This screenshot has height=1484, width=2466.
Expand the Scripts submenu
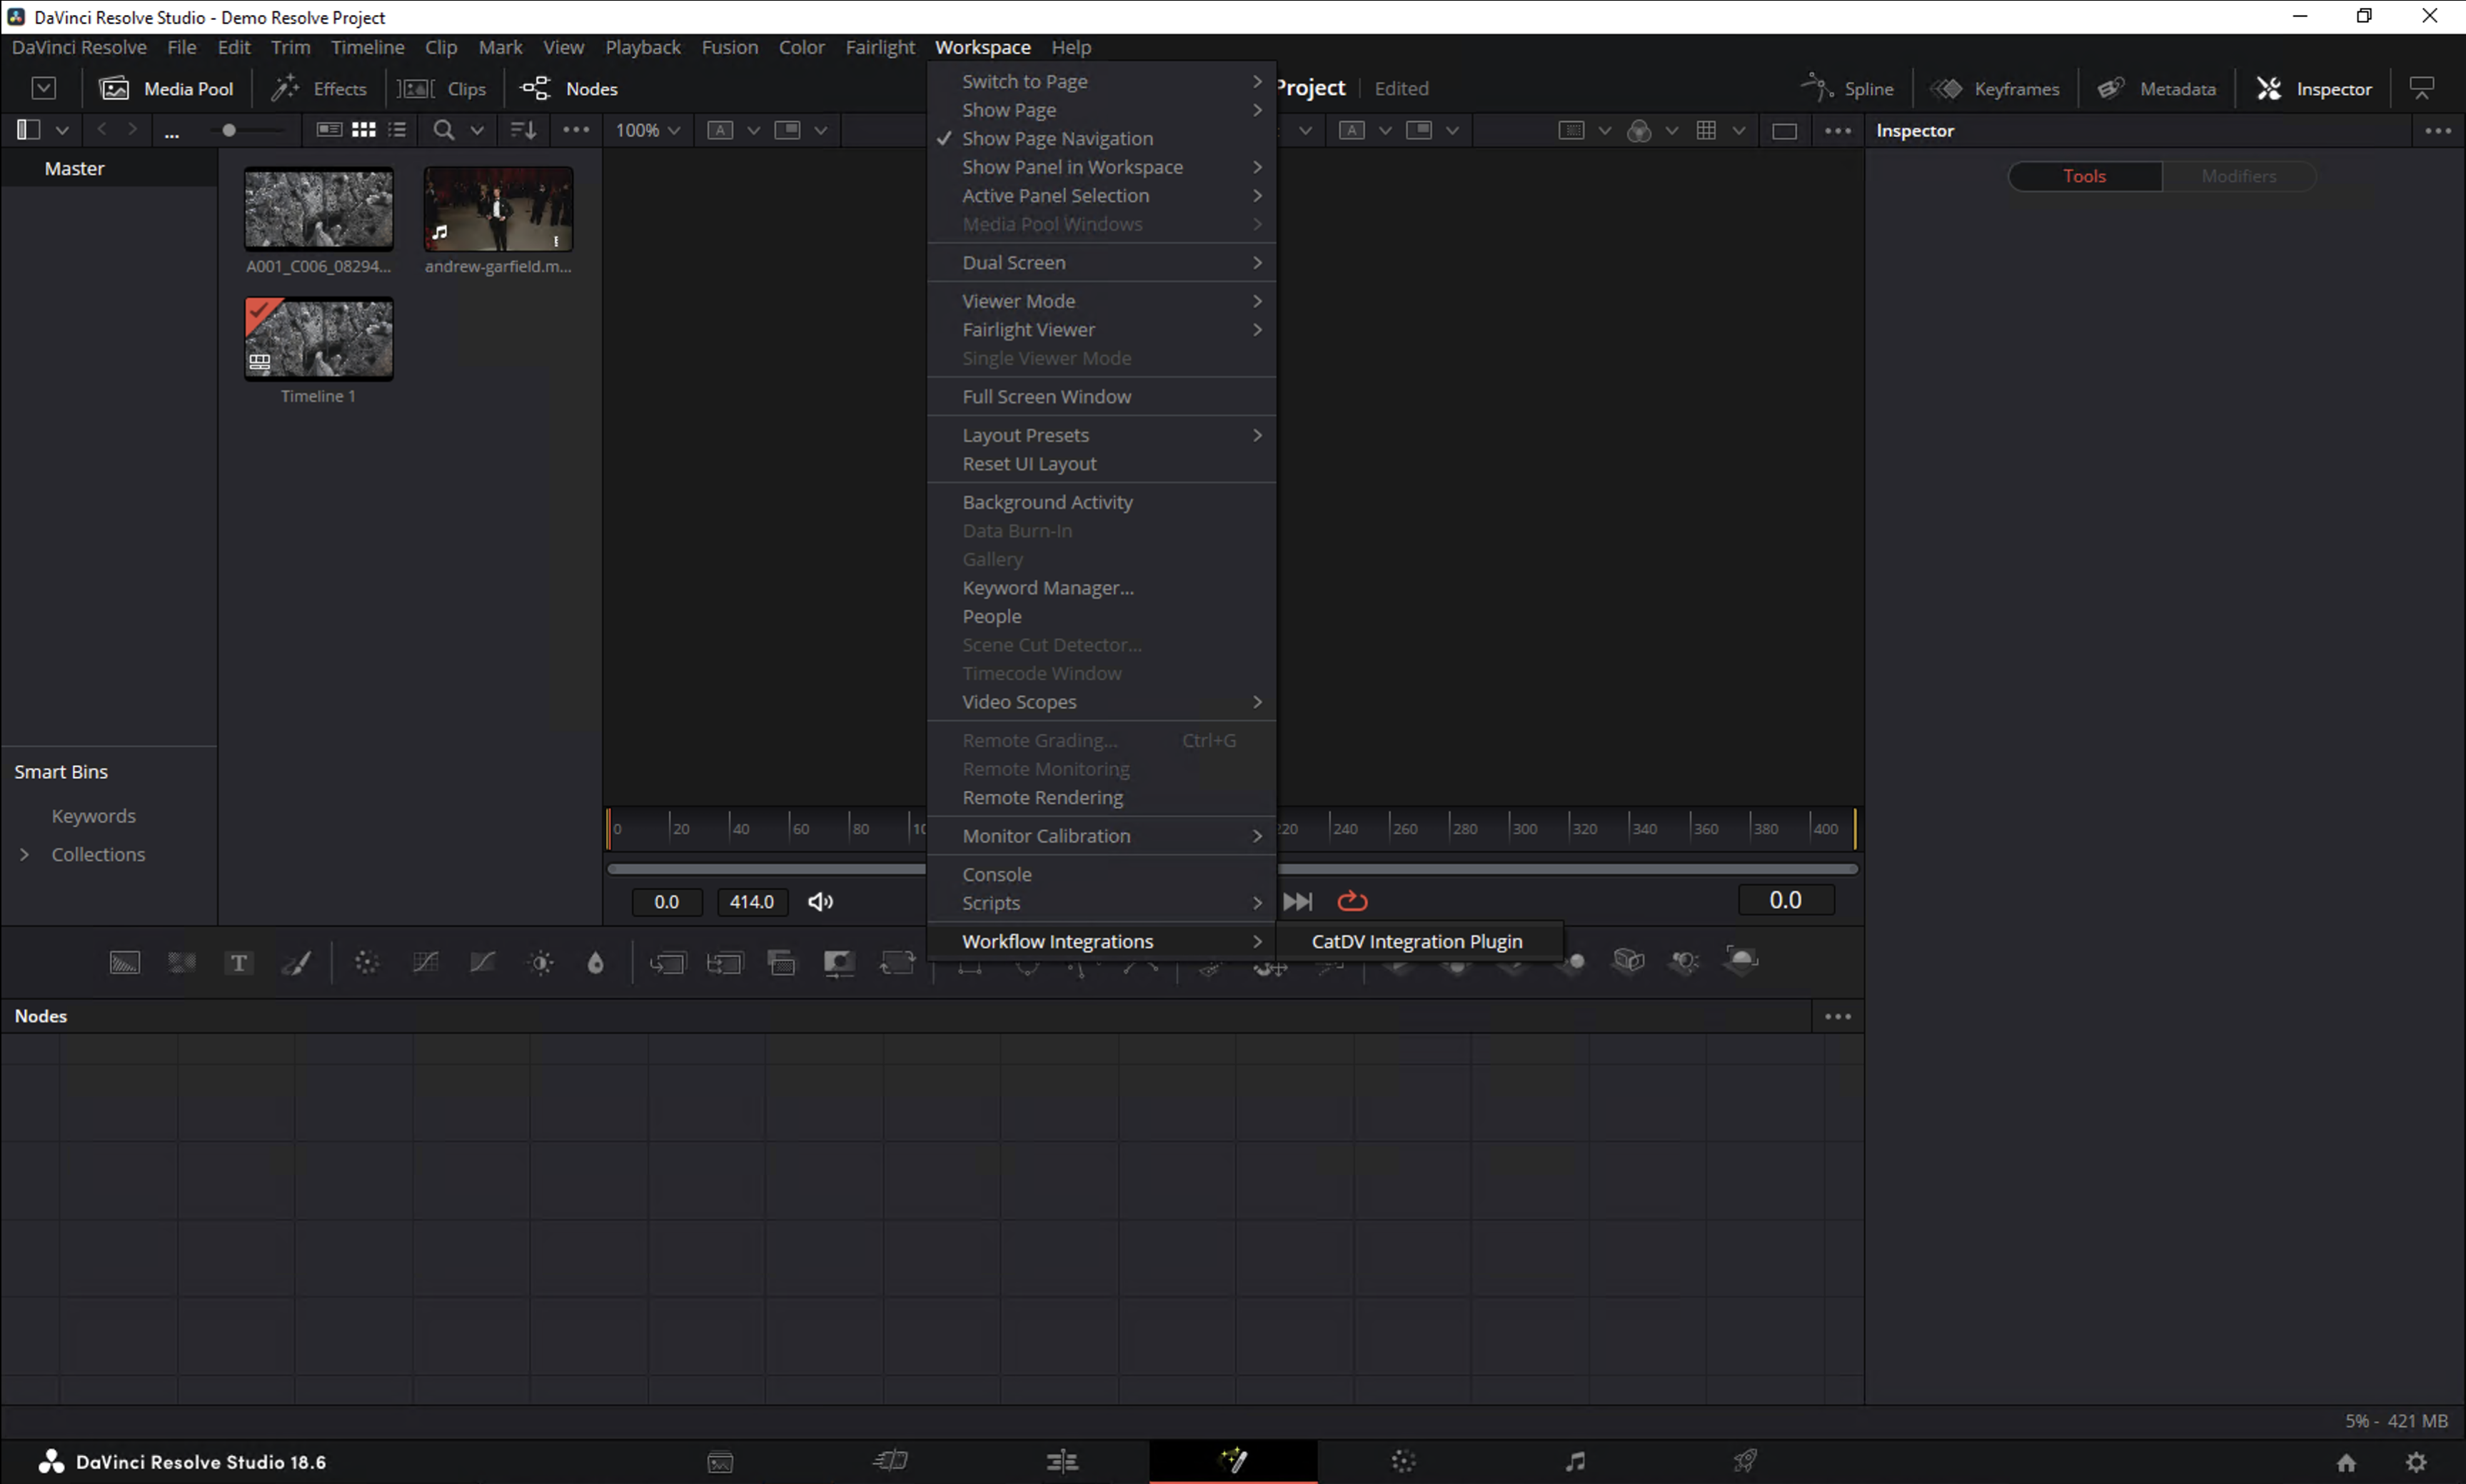coord(1102,903)
